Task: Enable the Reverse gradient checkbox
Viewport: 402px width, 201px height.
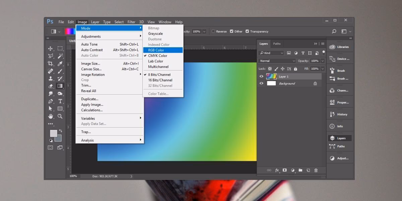Action: pos(213,31)
